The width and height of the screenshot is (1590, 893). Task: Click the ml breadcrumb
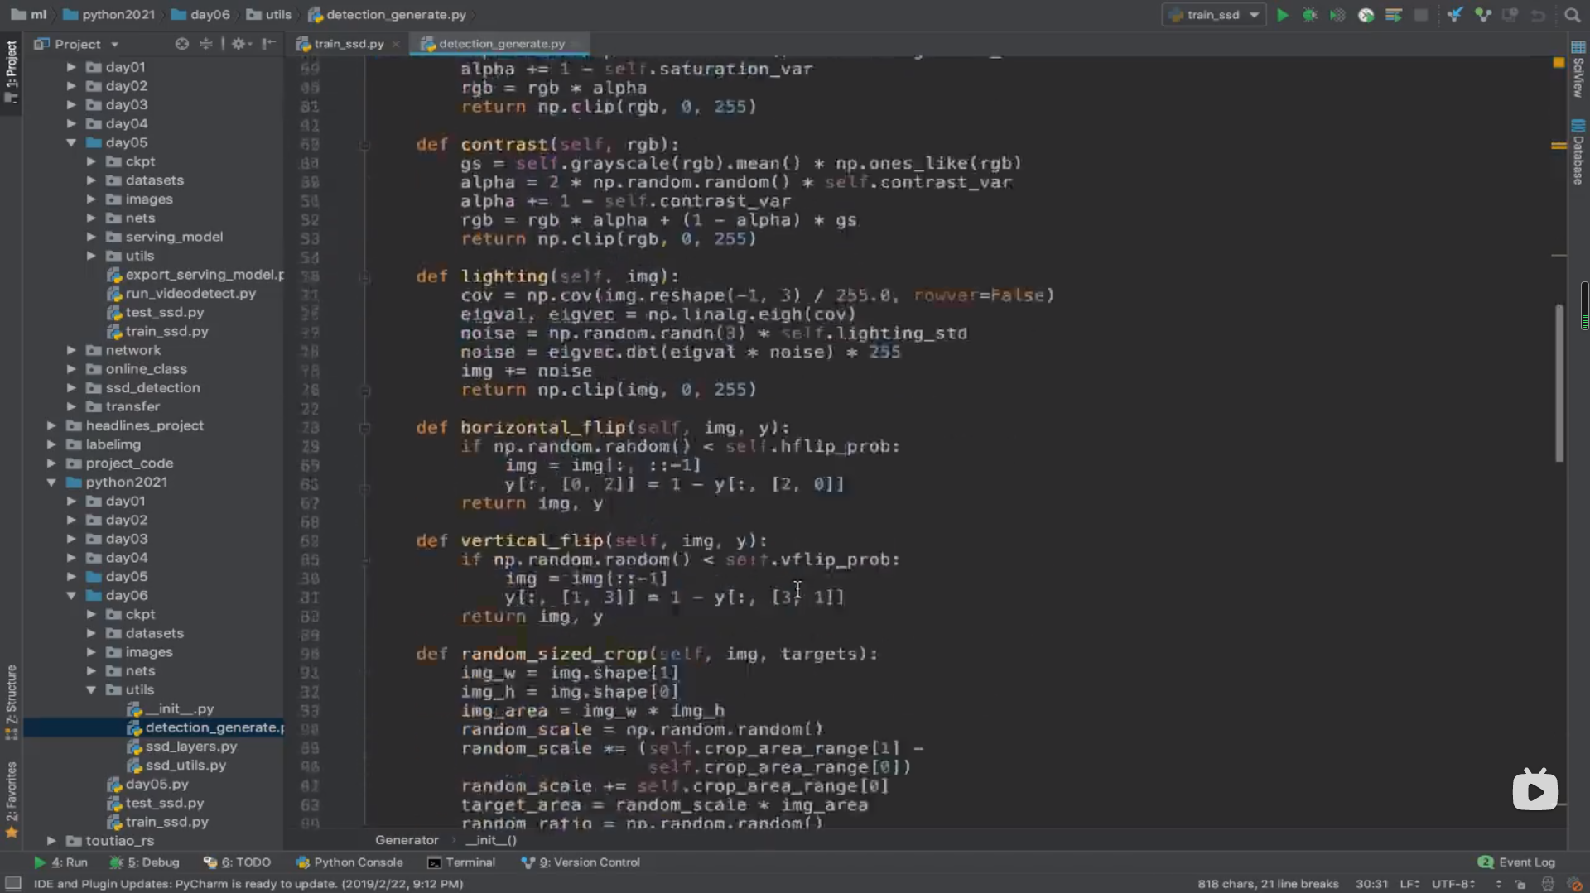pos(29,15)
